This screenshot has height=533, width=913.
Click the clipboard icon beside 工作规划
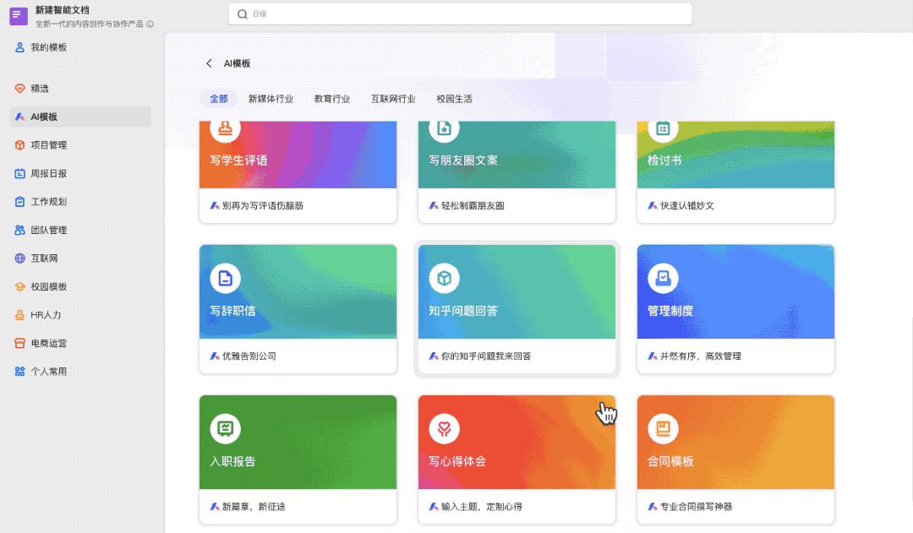point(19,202)
